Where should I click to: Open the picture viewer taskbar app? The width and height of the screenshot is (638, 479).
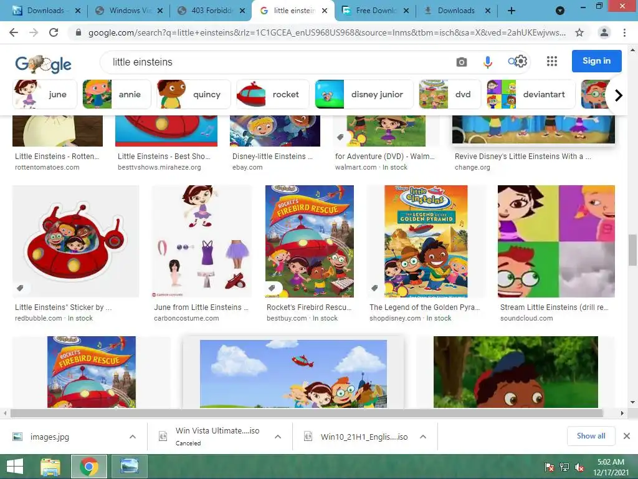(x=130, y=467)
